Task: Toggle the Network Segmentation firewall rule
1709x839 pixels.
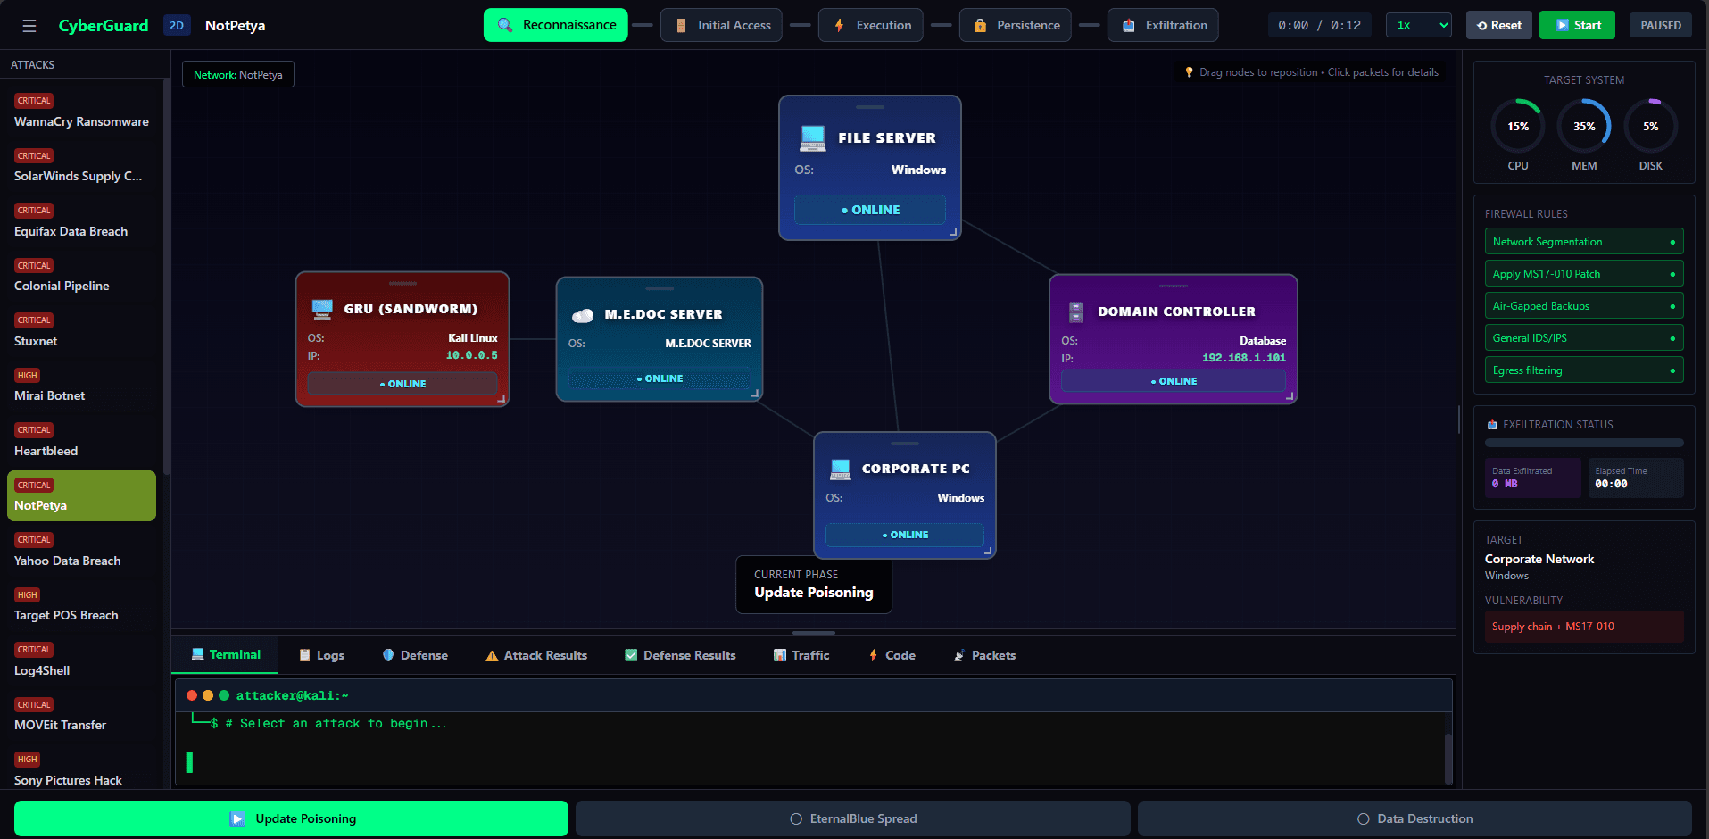Action: tap(1583, 242)
